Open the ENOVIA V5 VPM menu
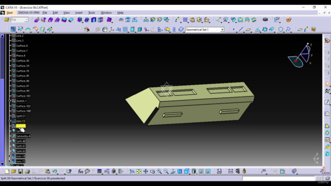Screen dimensions: 331x186 click(x=29, y=12)
